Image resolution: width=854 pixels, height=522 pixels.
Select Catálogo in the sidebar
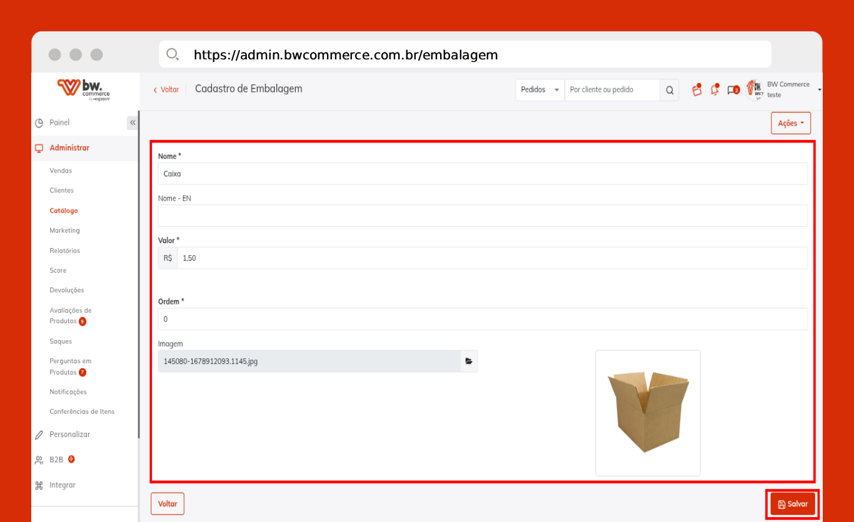[x=64, y=211]
